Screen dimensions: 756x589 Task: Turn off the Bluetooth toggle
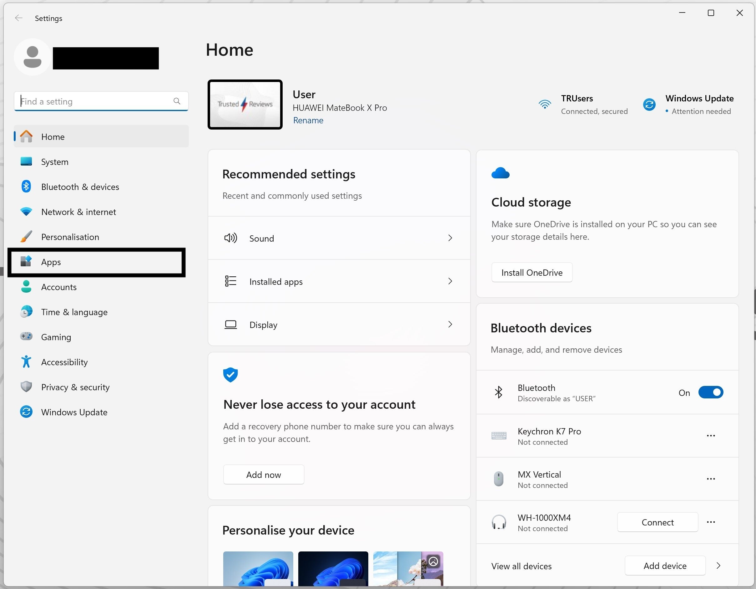point(711,392)
